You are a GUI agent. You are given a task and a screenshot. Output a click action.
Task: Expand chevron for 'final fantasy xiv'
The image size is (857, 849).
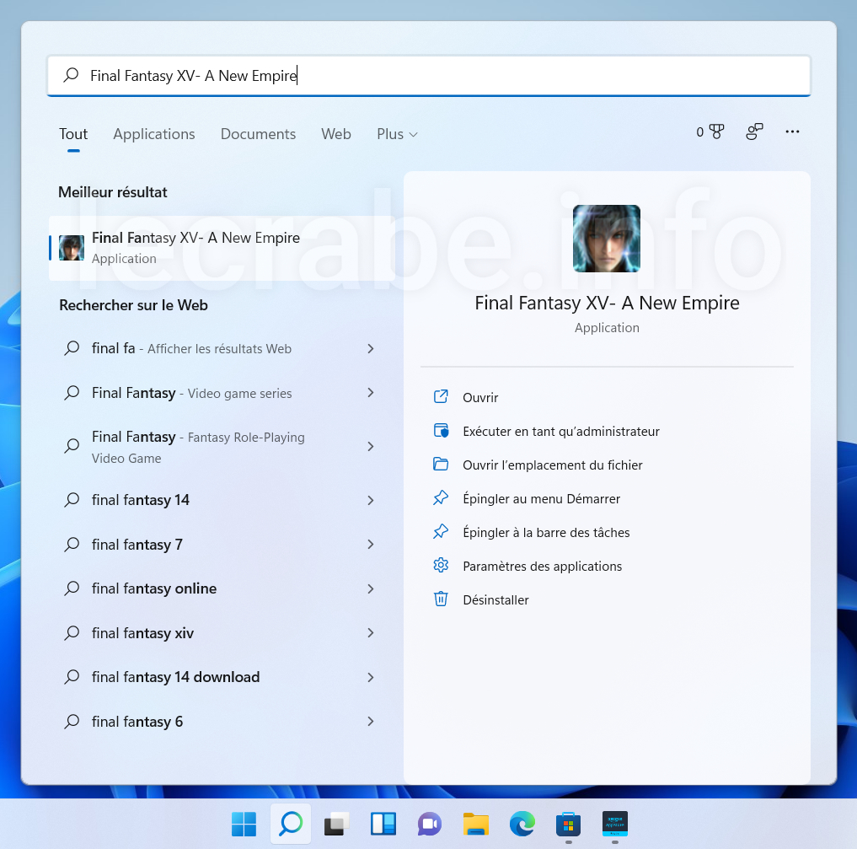(x=371, y=632)
